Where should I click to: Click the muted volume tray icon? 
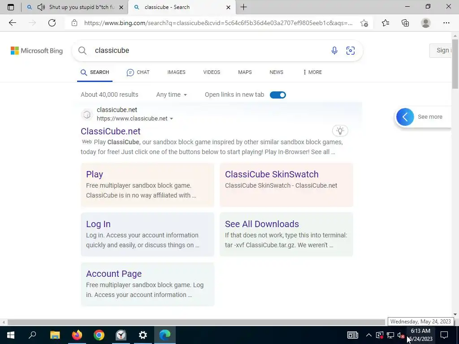click(401, 335)
